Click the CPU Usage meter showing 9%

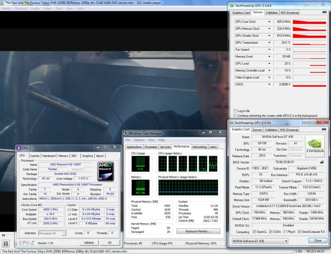tap(140, 164)
